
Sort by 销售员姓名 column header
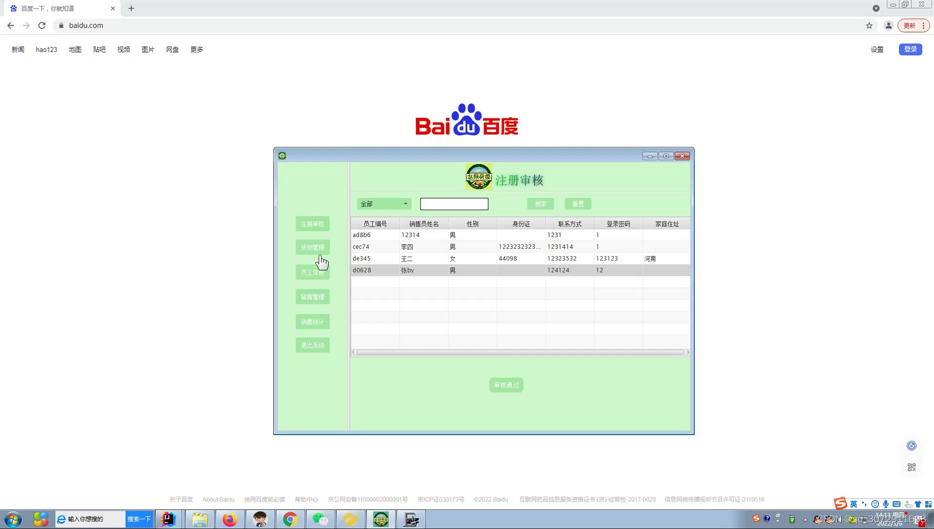[424, 224]
